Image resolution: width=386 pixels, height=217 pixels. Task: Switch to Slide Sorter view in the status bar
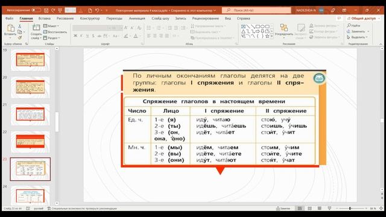(309, 209)
